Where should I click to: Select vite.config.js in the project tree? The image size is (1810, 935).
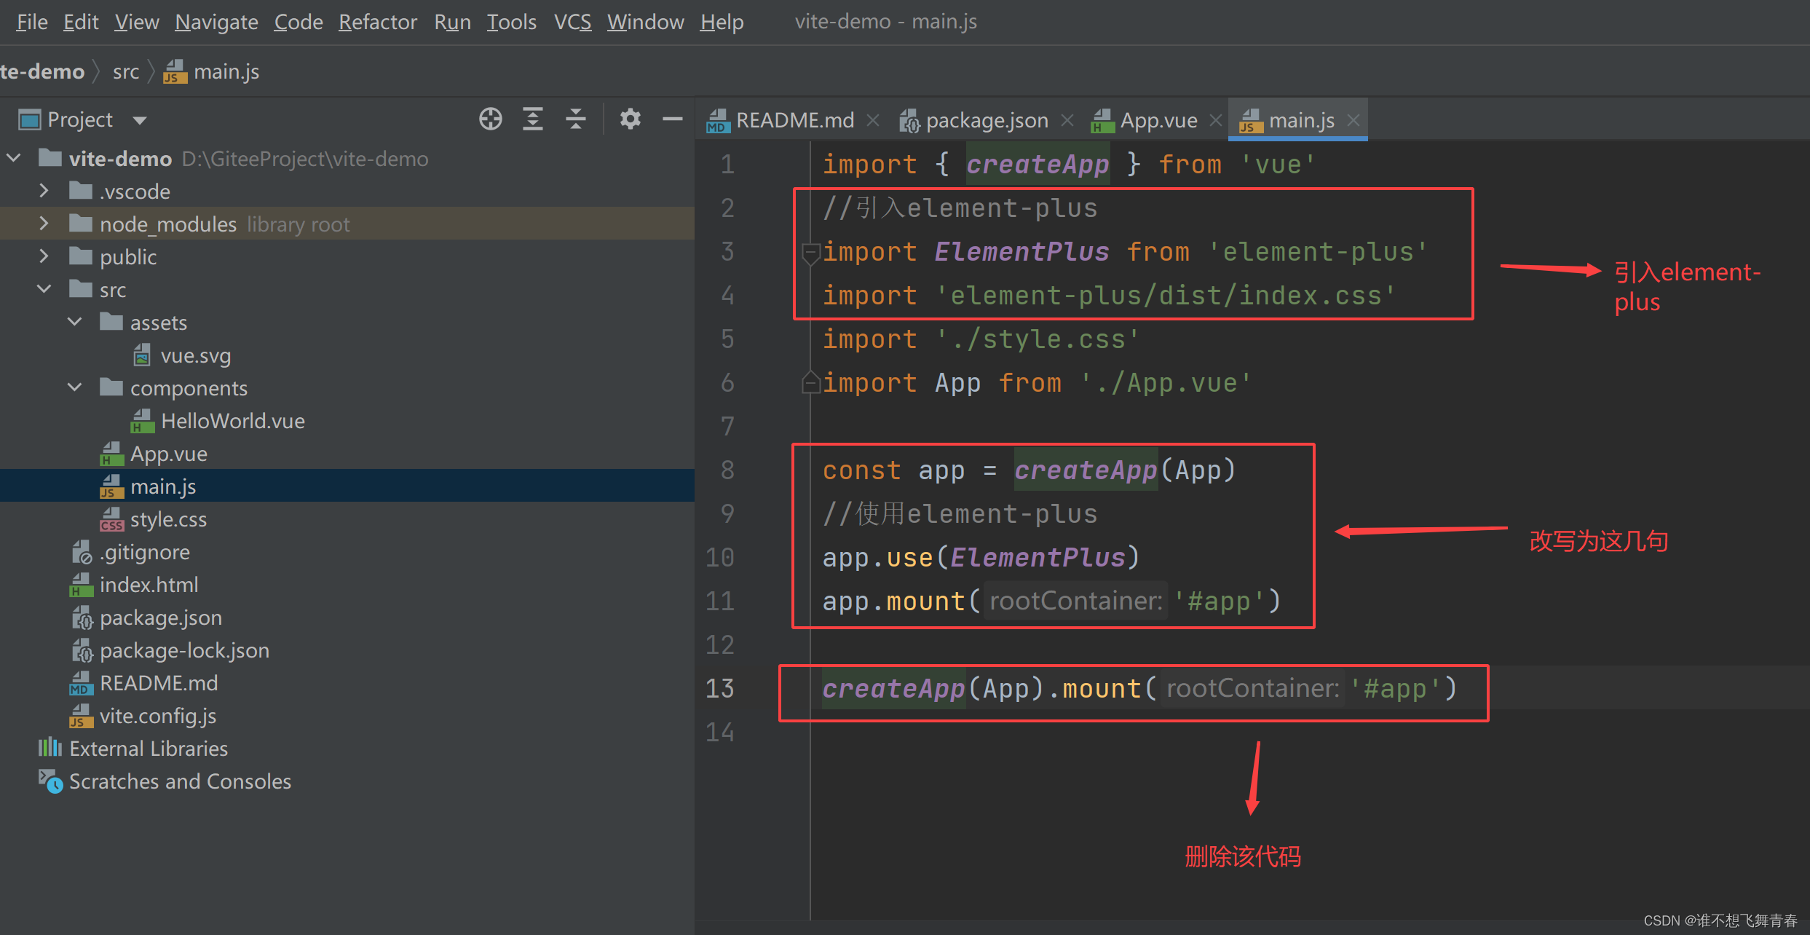(158, 716)
